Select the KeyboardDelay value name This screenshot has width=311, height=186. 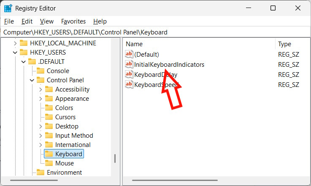coord(156,75)
